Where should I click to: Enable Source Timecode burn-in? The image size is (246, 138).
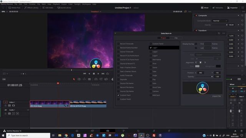(x=118, y=52)
